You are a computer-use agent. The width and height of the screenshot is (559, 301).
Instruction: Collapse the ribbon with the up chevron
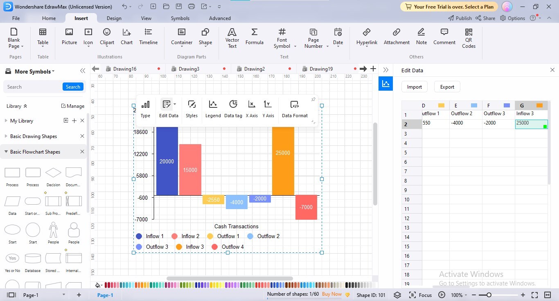[549, 18]
